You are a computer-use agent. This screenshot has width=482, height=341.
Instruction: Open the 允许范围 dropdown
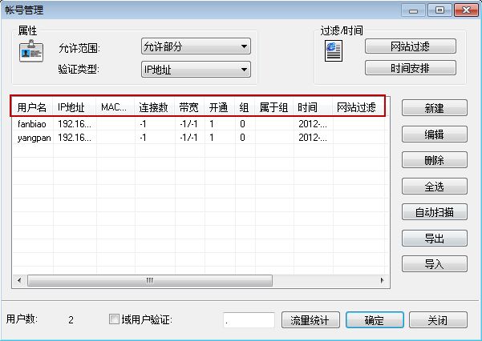click(x=196, y=46)
